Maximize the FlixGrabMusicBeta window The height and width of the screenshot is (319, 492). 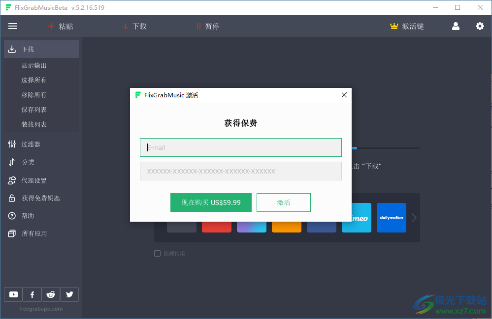458,7
